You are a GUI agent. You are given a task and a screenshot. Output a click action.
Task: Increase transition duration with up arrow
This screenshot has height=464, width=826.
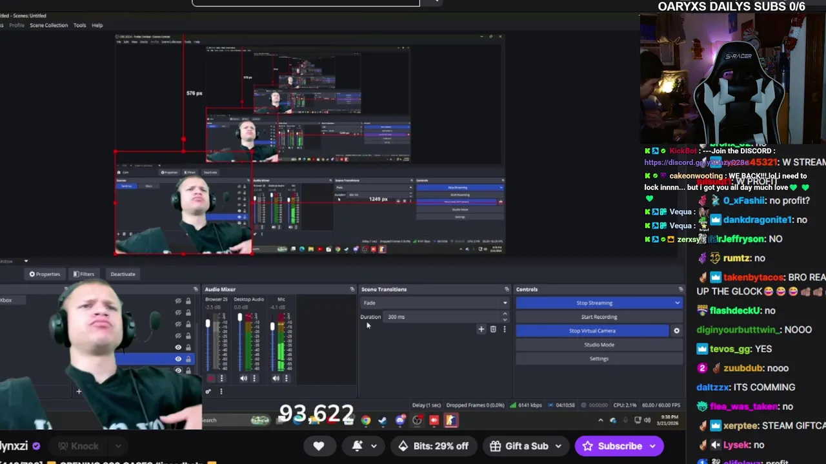coord(505,314)
